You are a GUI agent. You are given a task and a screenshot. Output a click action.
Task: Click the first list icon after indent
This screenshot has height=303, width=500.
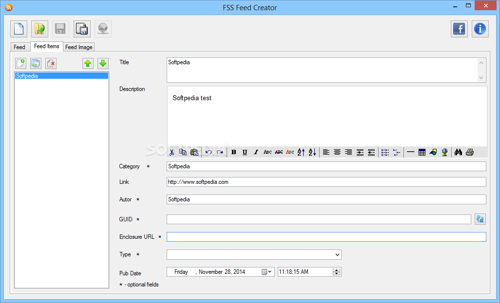(385, 152)
